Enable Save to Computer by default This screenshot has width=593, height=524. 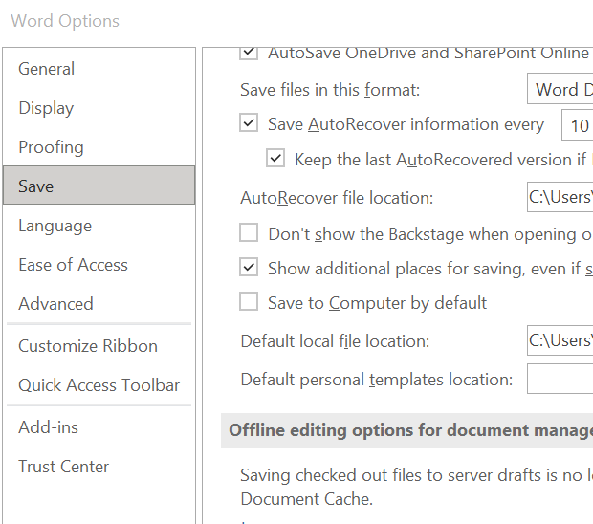tap(249, 303)
